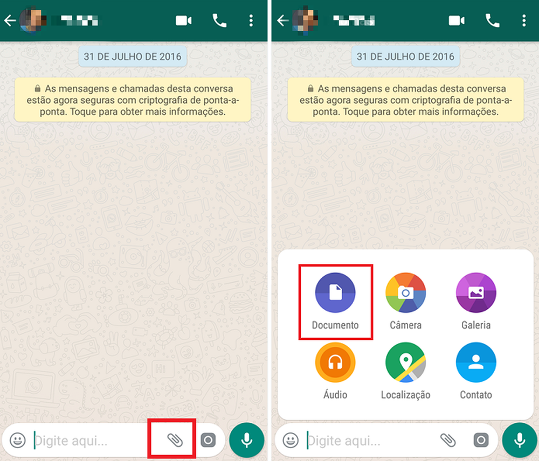
Task: Tap the contact name in the right chat header
Action: tap(354, 20)
